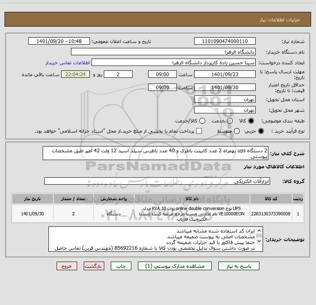Image resolution: width=316 pixels, height=305 pixels.
Task: Click the days remaining field showing 2
Action: click(118, 74)
